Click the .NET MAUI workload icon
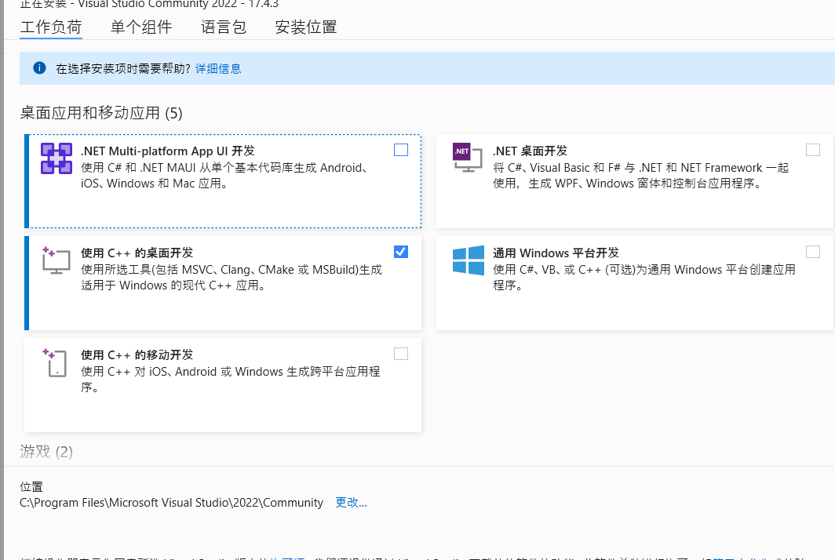 tap(57, 158)
